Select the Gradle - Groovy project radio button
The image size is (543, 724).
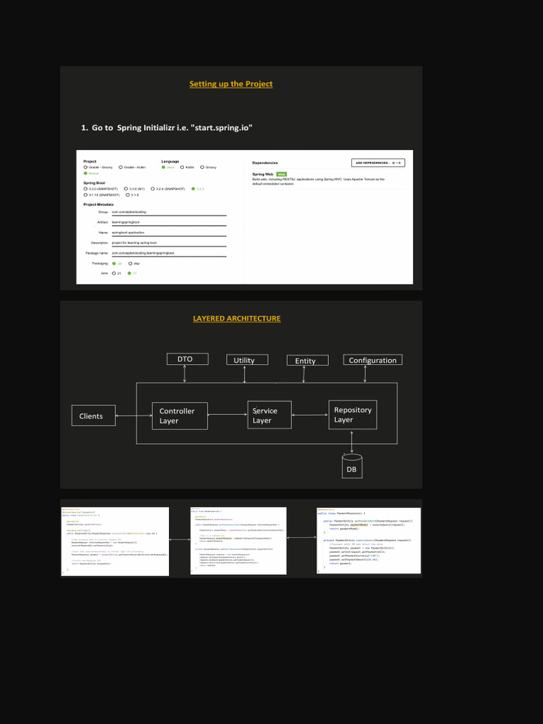click(86, 167)
